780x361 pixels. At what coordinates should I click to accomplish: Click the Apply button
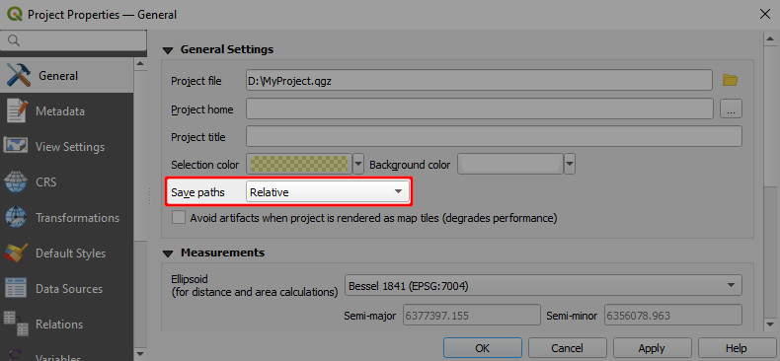pos(653,348)
